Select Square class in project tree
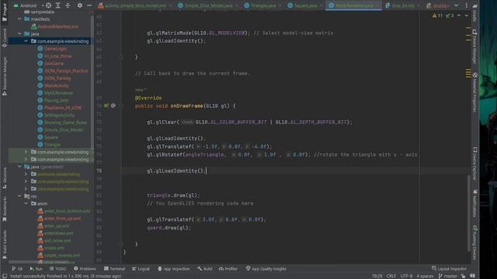The height and width of the screenshot is (279, 497). (x=48, y=137)
